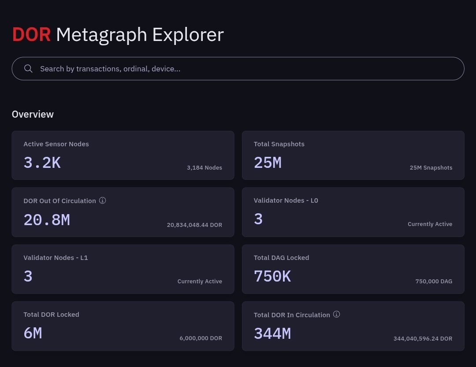Viewport: 476px width, 367px height.
Task: Select the DOR Out Of Circulation card
Action: 123,212
